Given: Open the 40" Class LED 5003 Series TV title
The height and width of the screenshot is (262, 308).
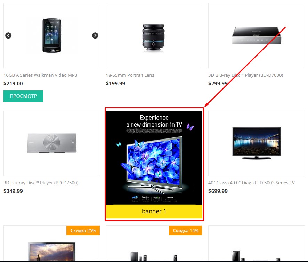Looking at the screenshot, I should pyautogui.click(x=251, y=183).
